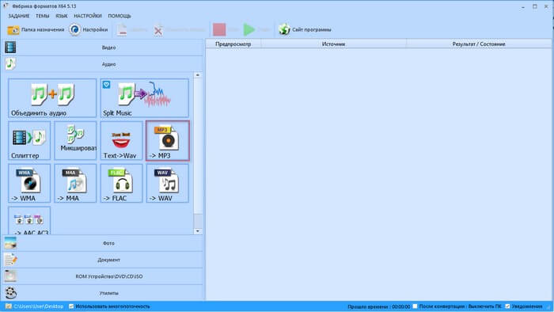The width and height of the screenshot is (554, 312).
Task: Open the ЯЗЫК menu
Action: click(x=62, y=16)
